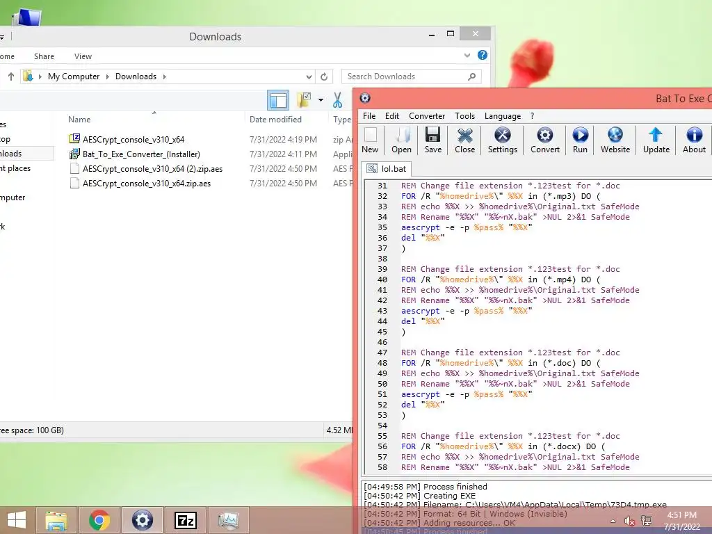Open the Share ribbon tab in Explorer
712x534 pixels.
(44, 56)
